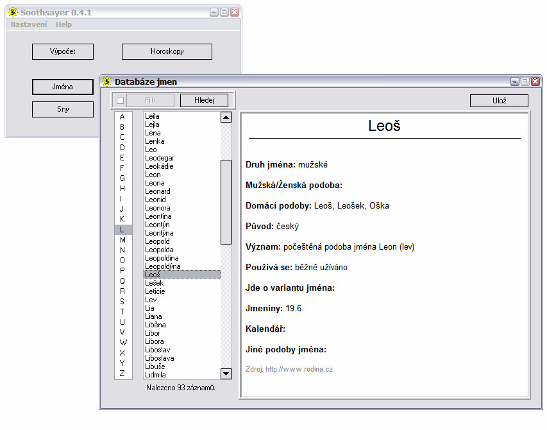
Task: Select the name Liběna in the list
Action: [182, 325]
